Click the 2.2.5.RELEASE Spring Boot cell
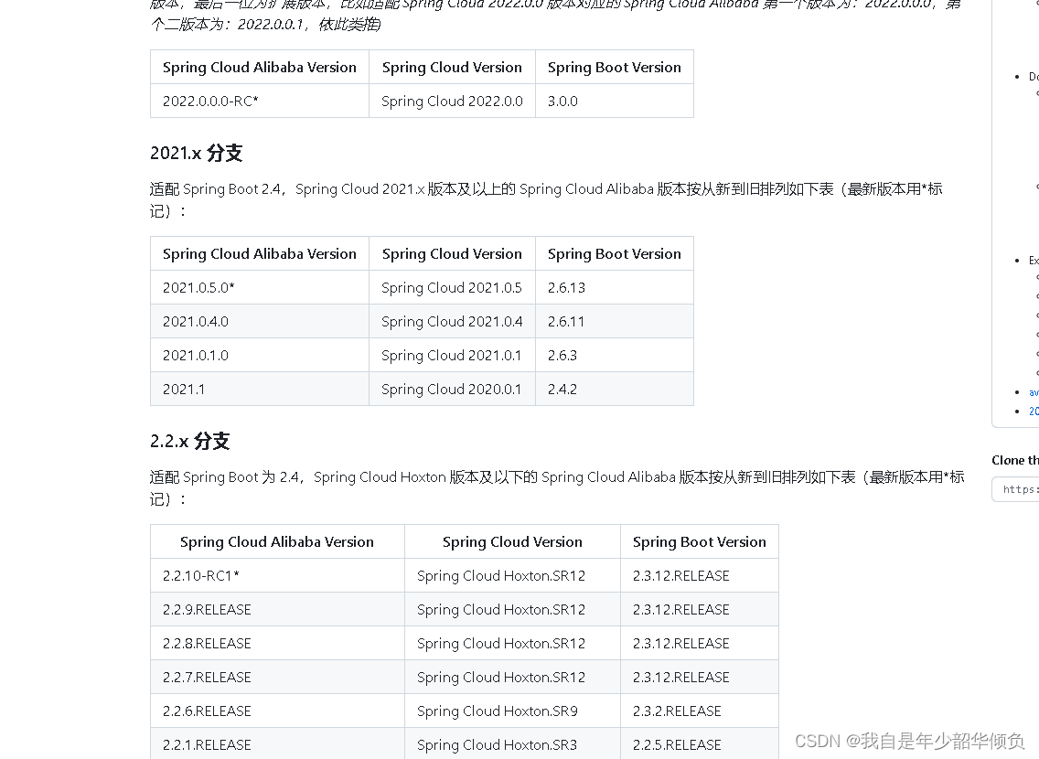Viewport: 1039px width, 759px height. tap(699, 744)
